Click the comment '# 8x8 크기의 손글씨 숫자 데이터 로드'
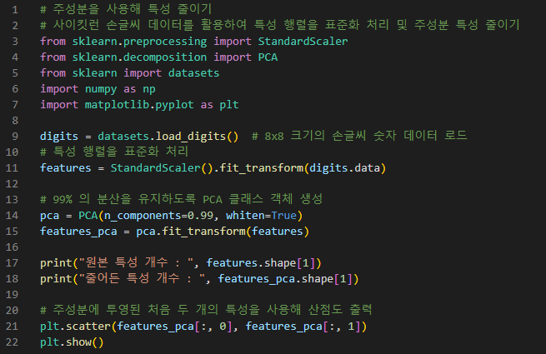The image size is (546, 354). (x=359, y=136)
